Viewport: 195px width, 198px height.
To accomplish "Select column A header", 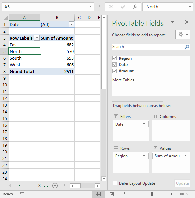I will pyautogui.click(x=24, y=18).
